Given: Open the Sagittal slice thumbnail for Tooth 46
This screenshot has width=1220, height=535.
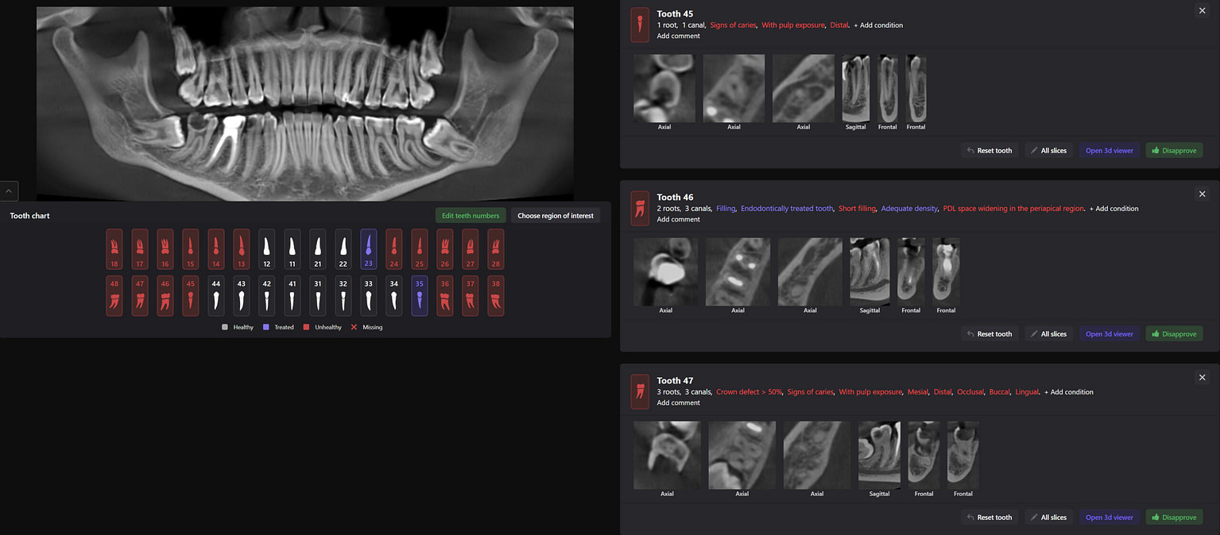Looking at the screenshot, I should point(869,271).
